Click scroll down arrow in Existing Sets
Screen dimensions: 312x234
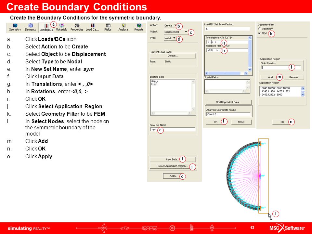193,109
